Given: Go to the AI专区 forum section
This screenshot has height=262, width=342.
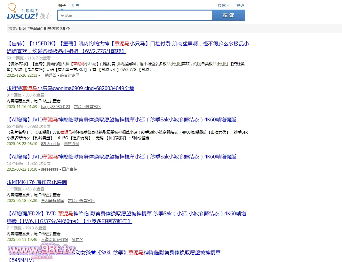Looking at the screenshot, I should pyautogui.click(x=77, y=240).
